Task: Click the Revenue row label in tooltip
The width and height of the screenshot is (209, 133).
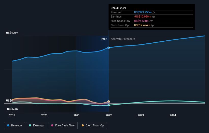Action: [x=116, y=12]
